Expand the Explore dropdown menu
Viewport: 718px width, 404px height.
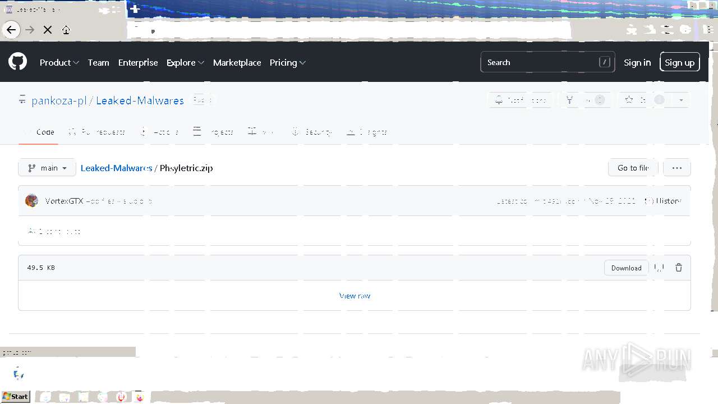[x=185, y=62]
